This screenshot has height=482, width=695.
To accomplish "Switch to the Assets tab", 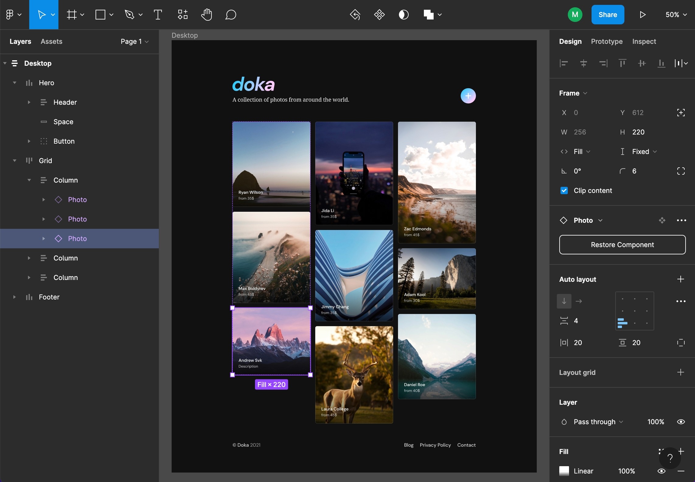I will click(51, 41).
